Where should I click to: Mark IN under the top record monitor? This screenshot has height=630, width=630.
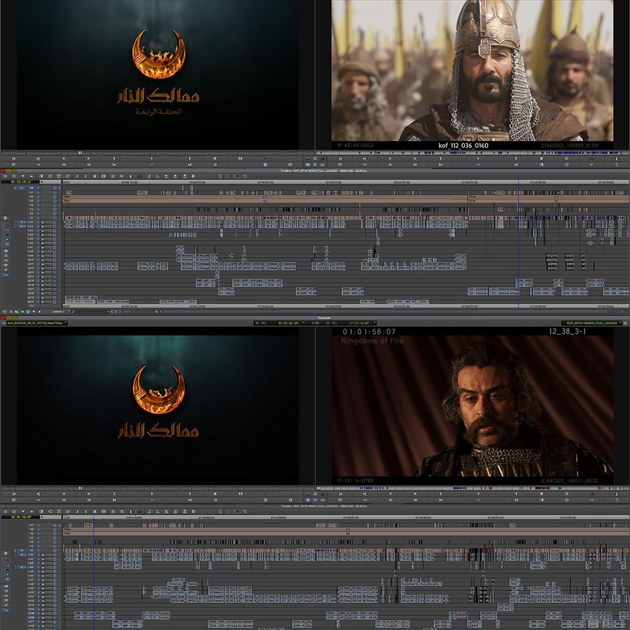coord(440,159)
